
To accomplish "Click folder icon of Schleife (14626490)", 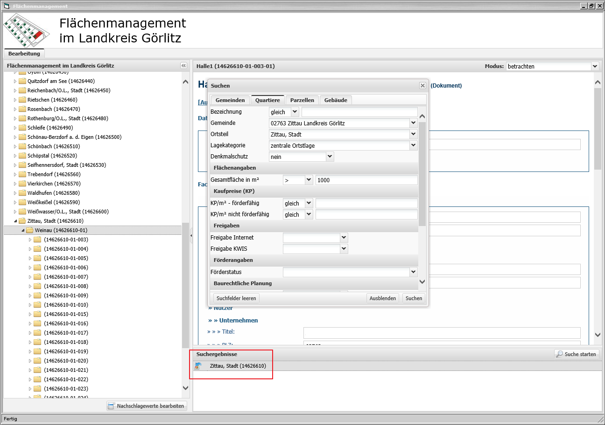I will pos(22,128).
